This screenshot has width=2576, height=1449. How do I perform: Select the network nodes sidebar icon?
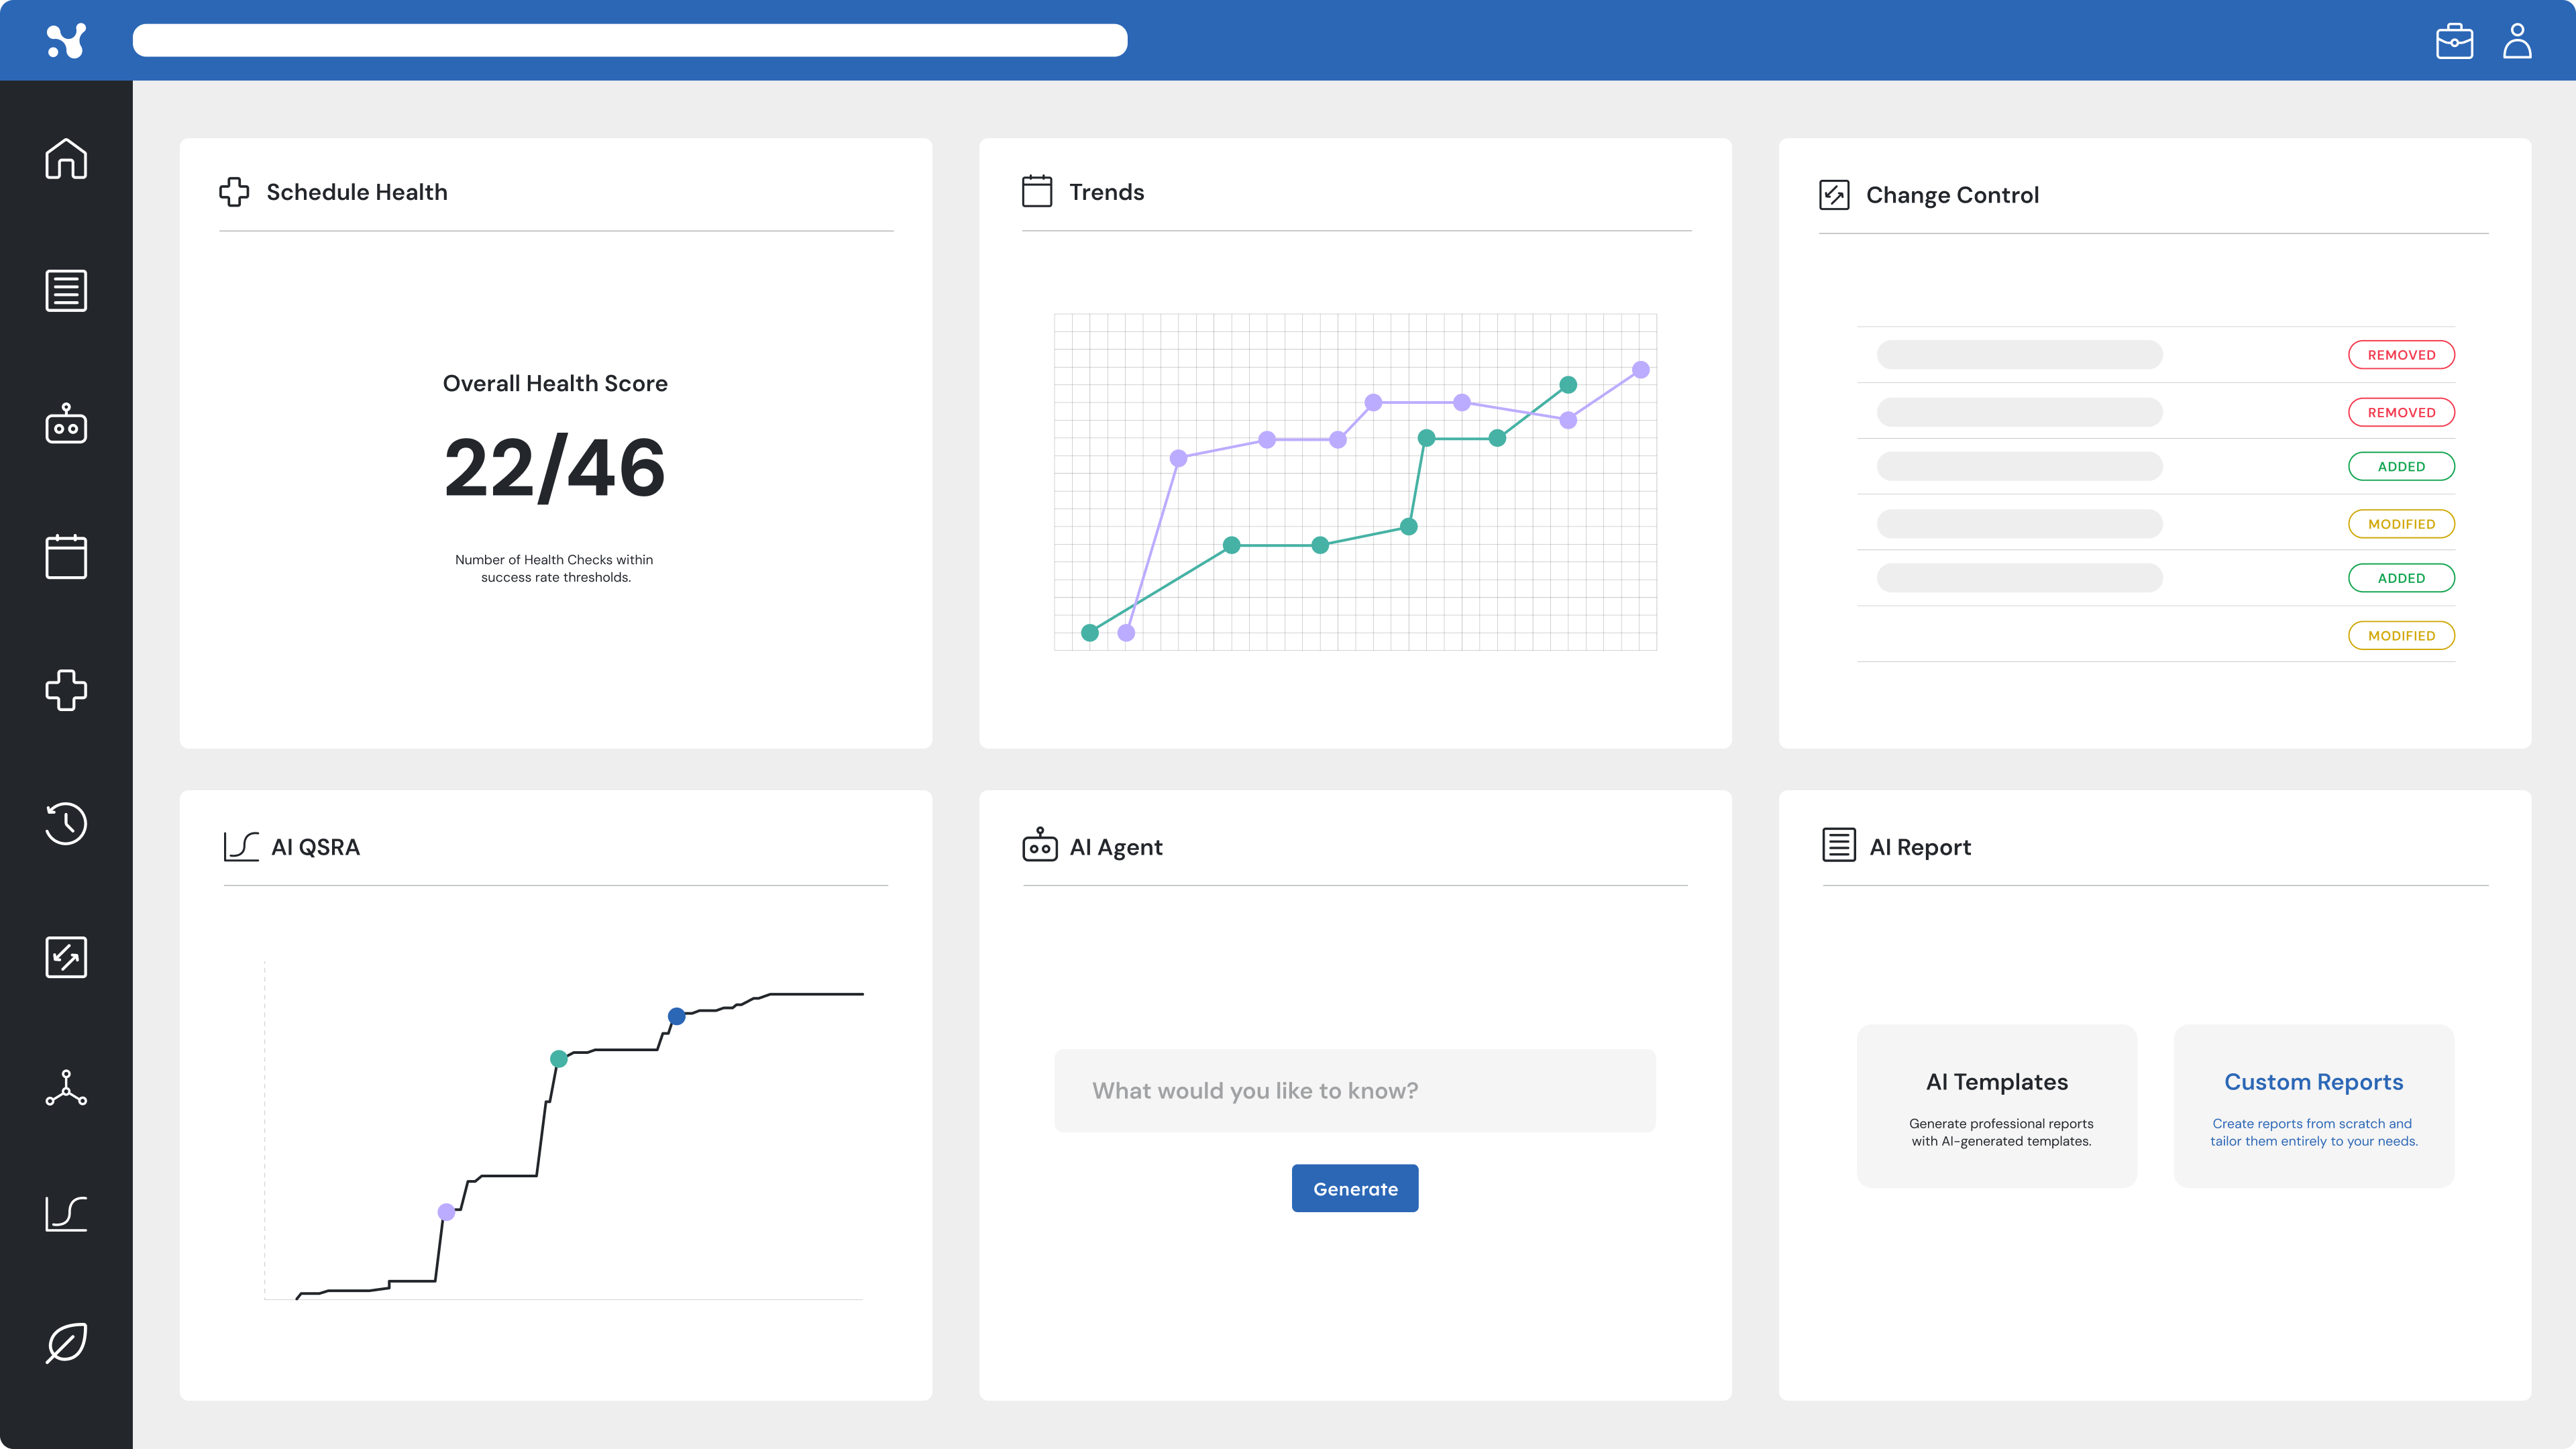66,1088
